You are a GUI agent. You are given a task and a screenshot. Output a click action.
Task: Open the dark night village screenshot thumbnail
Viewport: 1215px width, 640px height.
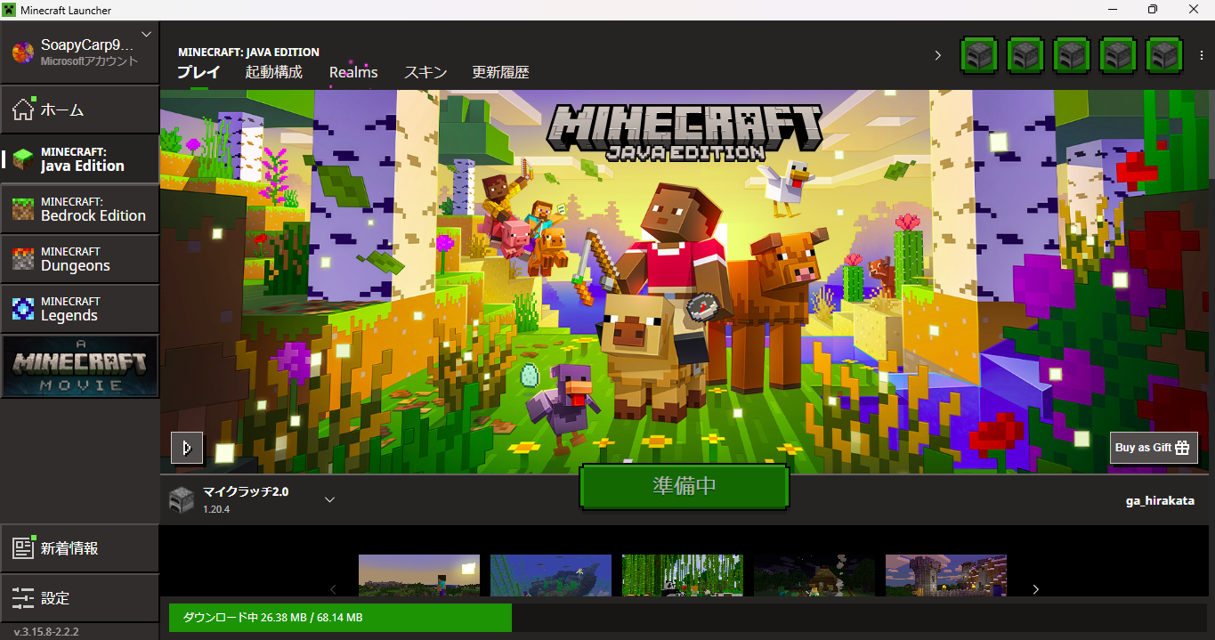814,575
